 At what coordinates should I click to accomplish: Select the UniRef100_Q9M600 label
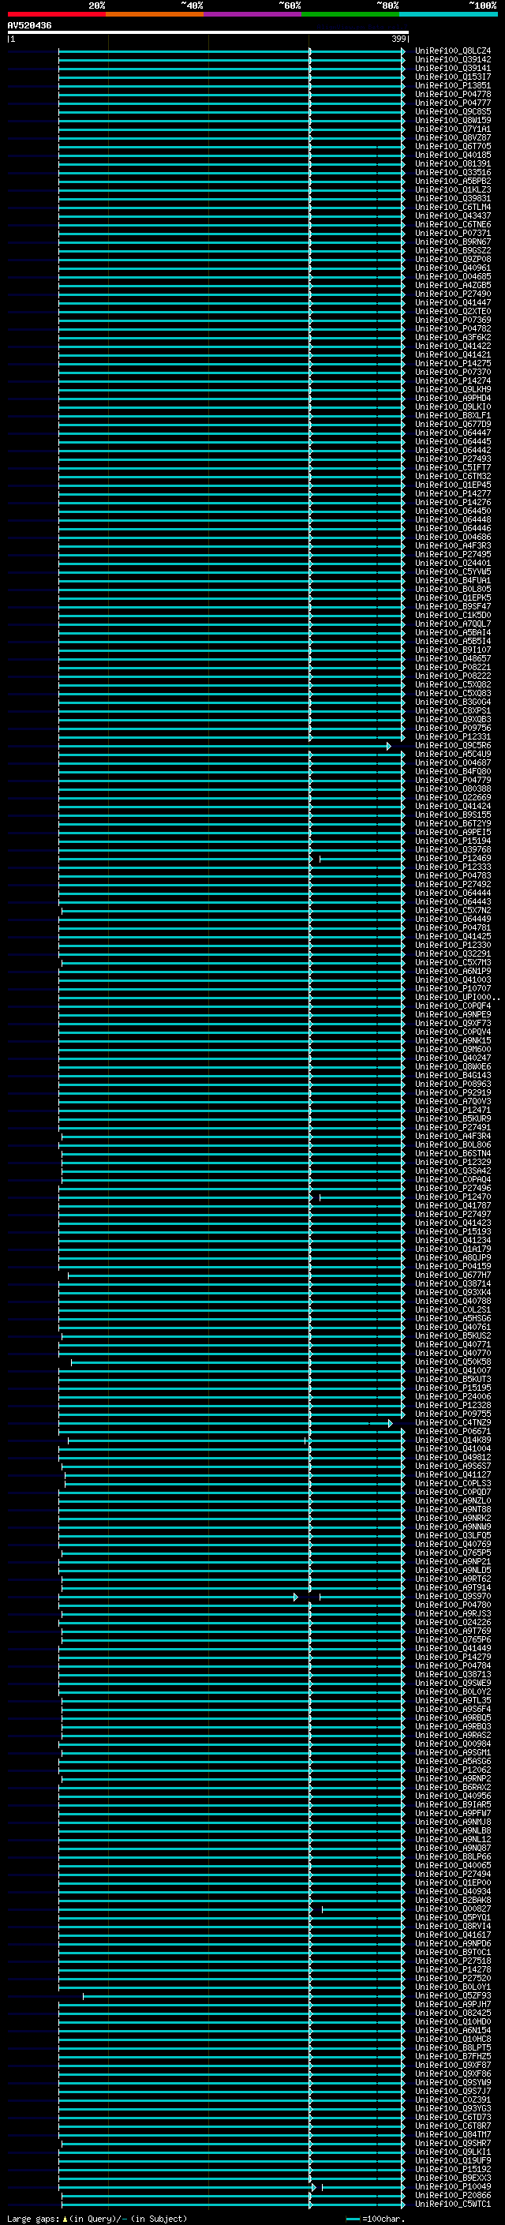click(x=452, y=1049)
